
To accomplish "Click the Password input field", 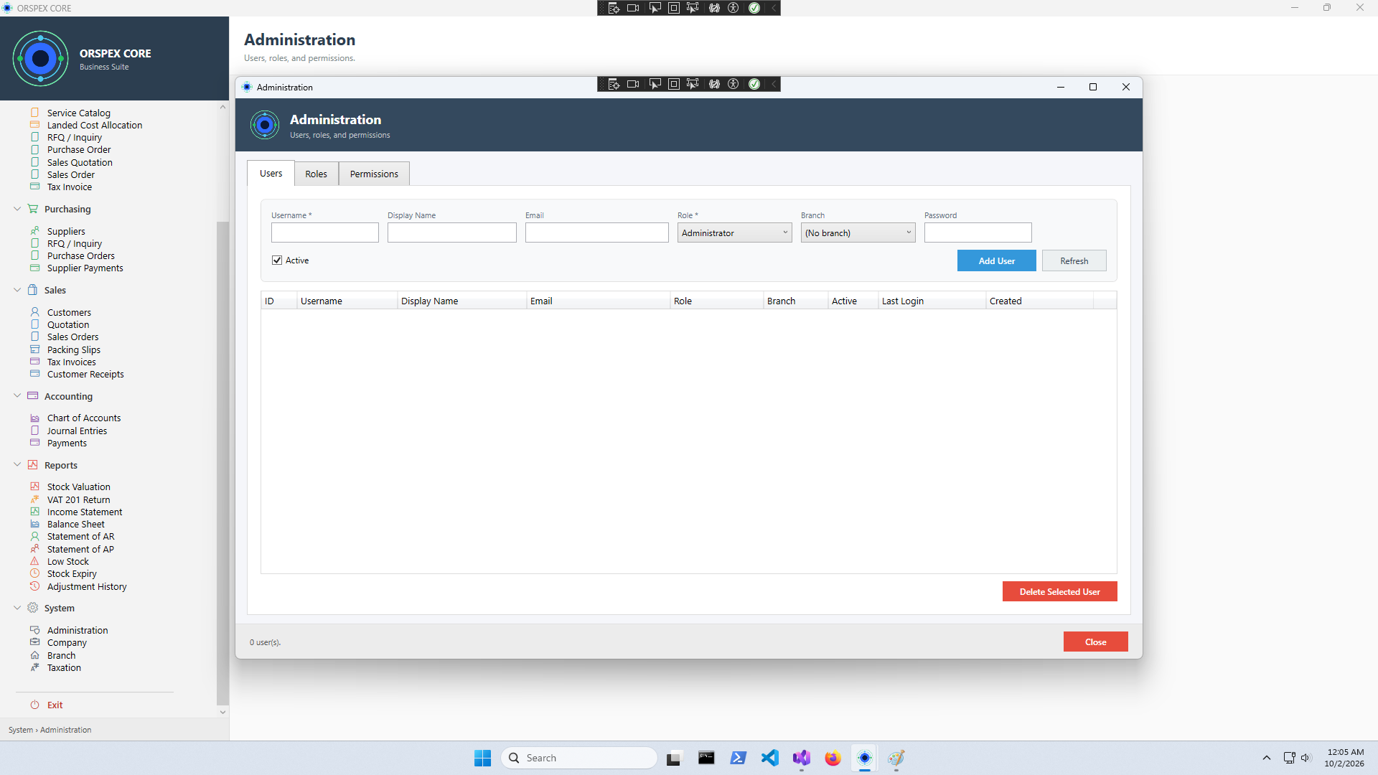I will pyautogui.click(x=978, y=232).
